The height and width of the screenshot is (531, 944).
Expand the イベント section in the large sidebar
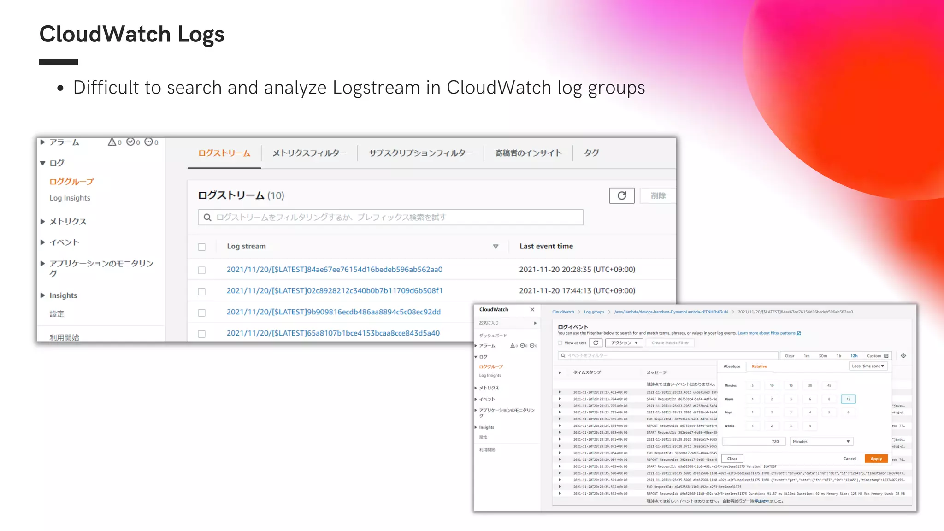click(42, 242)
